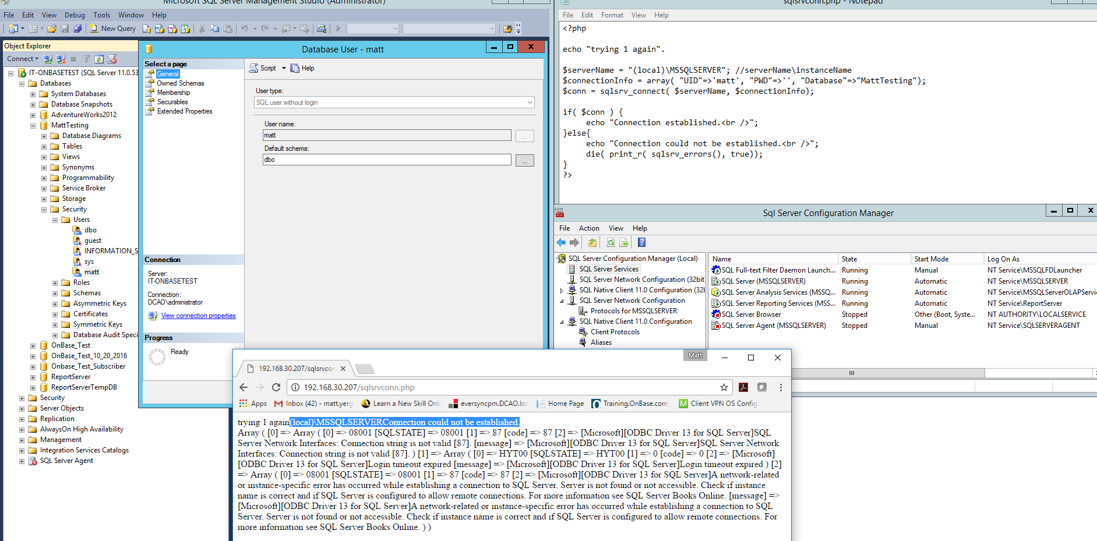Click the Forward arrow in Configuration Manager toolbar
The image size is (1097, 541).
point(574,243)
